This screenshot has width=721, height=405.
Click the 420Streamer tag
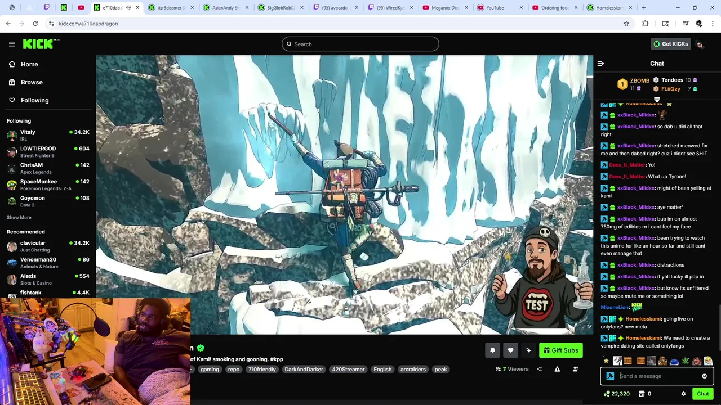(x=348, y=370)
